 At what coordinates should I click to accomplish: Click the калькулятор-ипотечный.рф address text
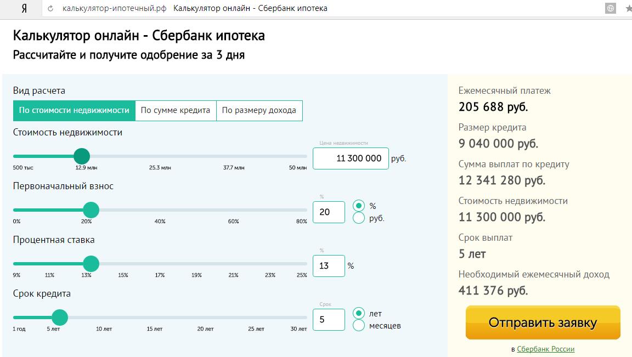(x=115, y=8)
